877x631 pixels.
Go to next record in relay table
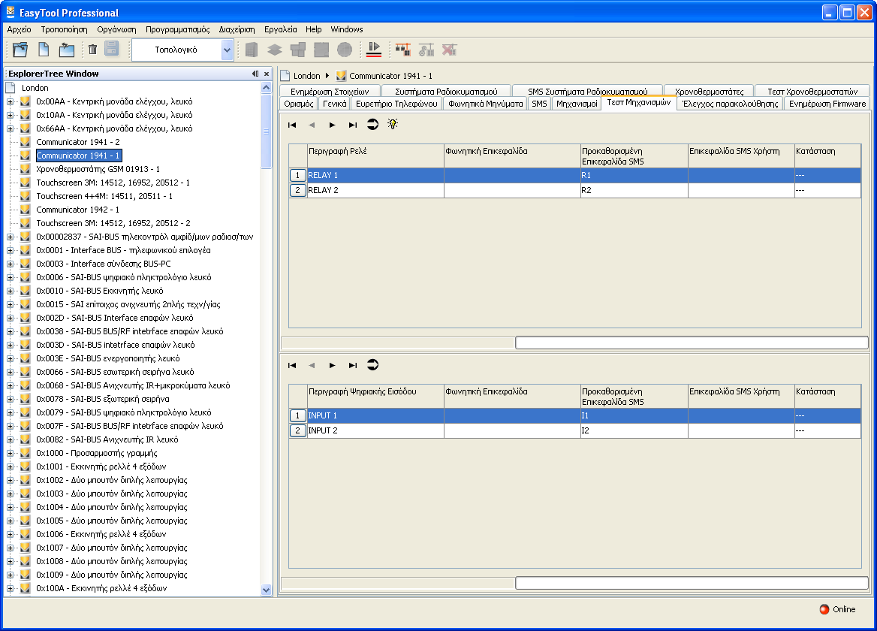[x=332, y=125]
